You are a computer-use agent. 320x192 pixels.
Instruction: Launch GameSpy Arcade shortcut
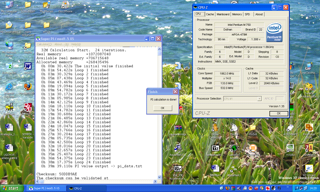point(234,152)
